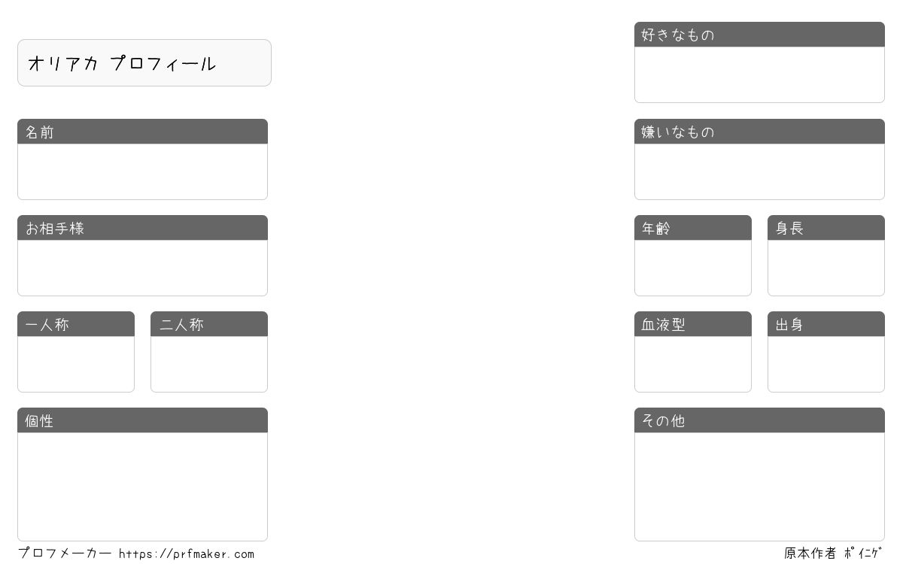The image size is (903, 564).
Task: Click the 好きなもの input area
Action: click(759, 74)
